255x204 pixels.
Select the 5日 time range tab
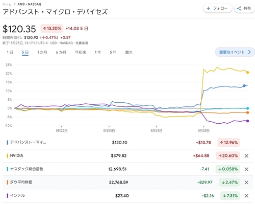pyautogui.click(x=25, y=52)
